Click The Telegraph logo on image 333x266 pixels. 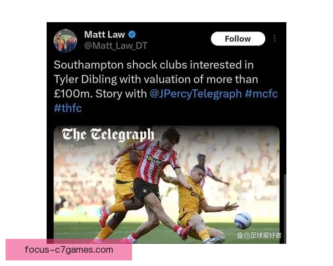(108, 135)
